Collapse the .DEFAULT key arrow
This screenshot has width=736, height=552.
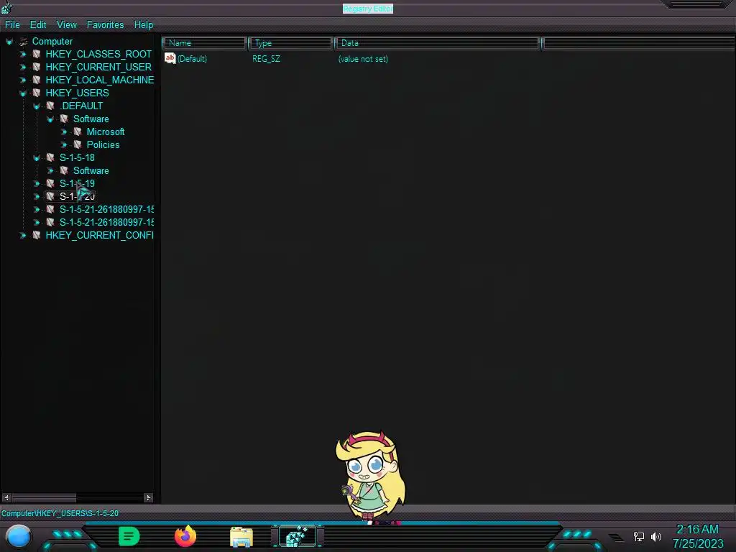coord(36,106)
